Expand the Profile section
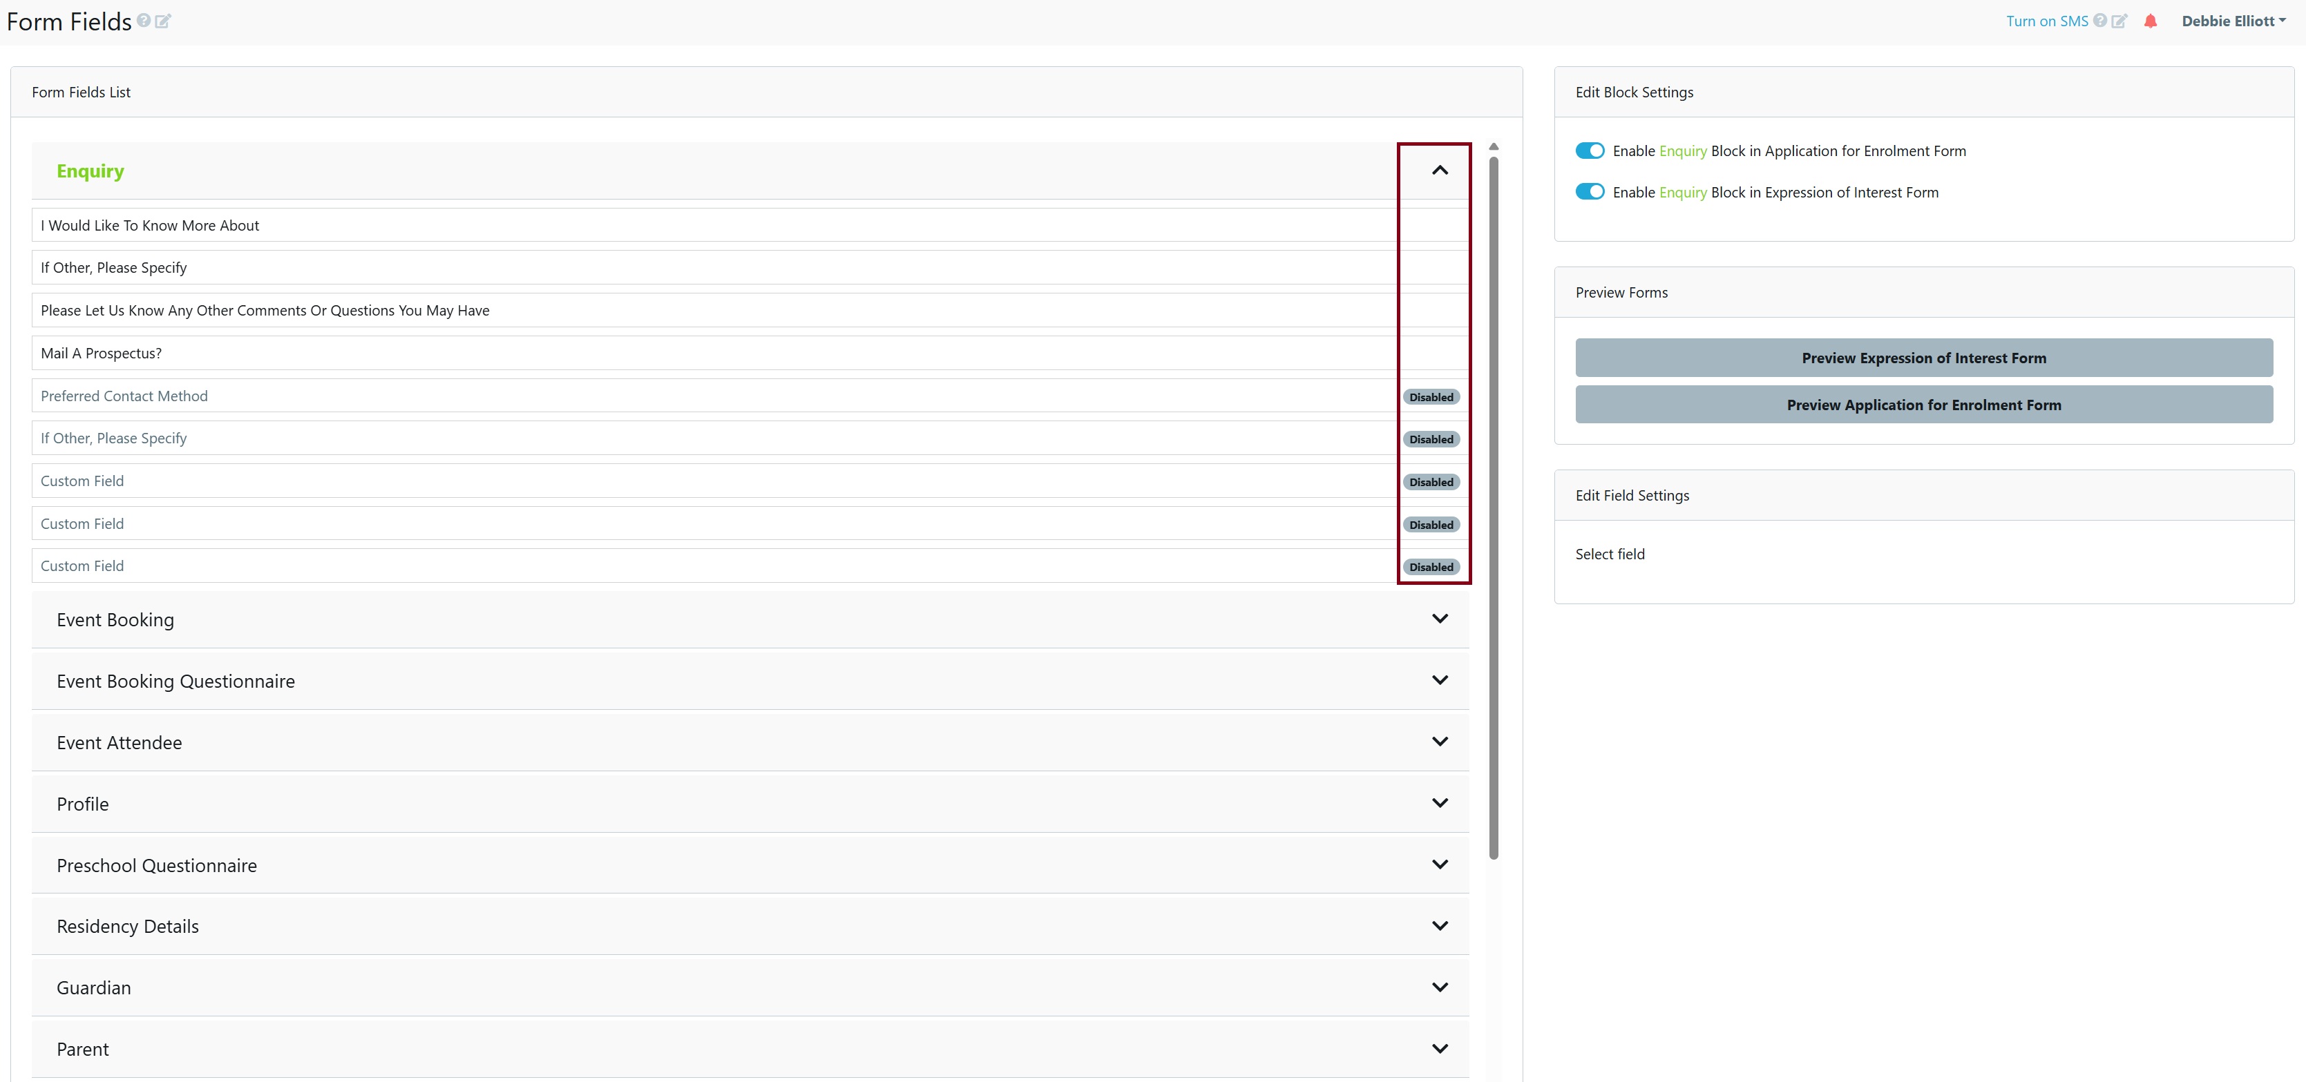The image size is (2306, 1082). click(x=82, y=804)
